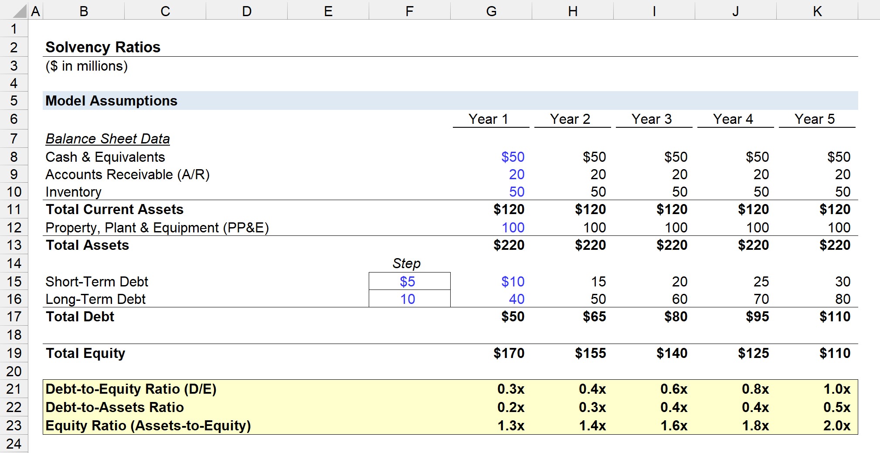This screenshot has width=880, height=453.
Task: Select row 21 header
Action: pyautogui.click(x=14, y=389)
